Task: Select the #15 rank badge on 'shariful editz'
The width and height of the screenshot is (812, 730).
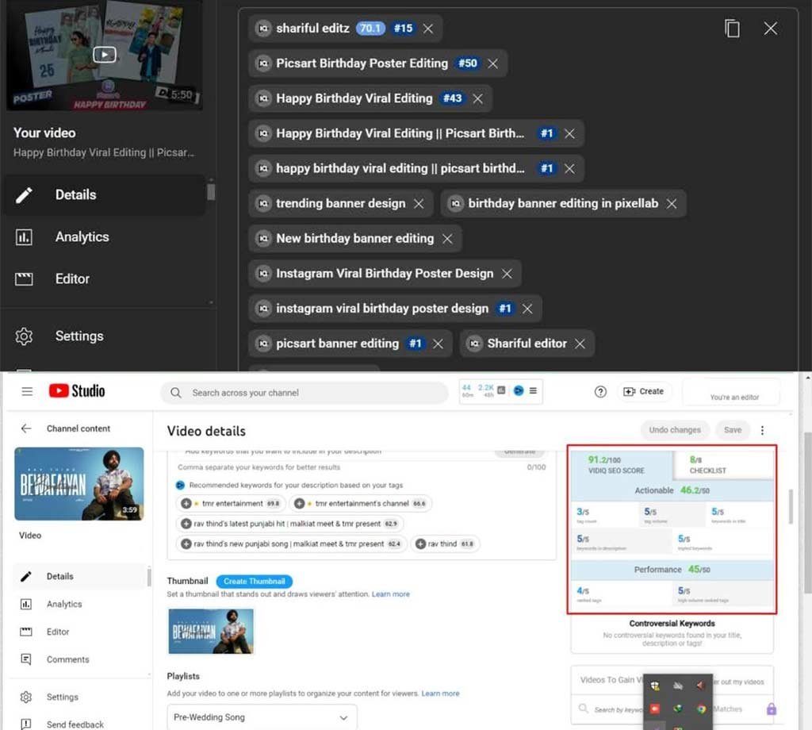Action: tap(403, 28)
